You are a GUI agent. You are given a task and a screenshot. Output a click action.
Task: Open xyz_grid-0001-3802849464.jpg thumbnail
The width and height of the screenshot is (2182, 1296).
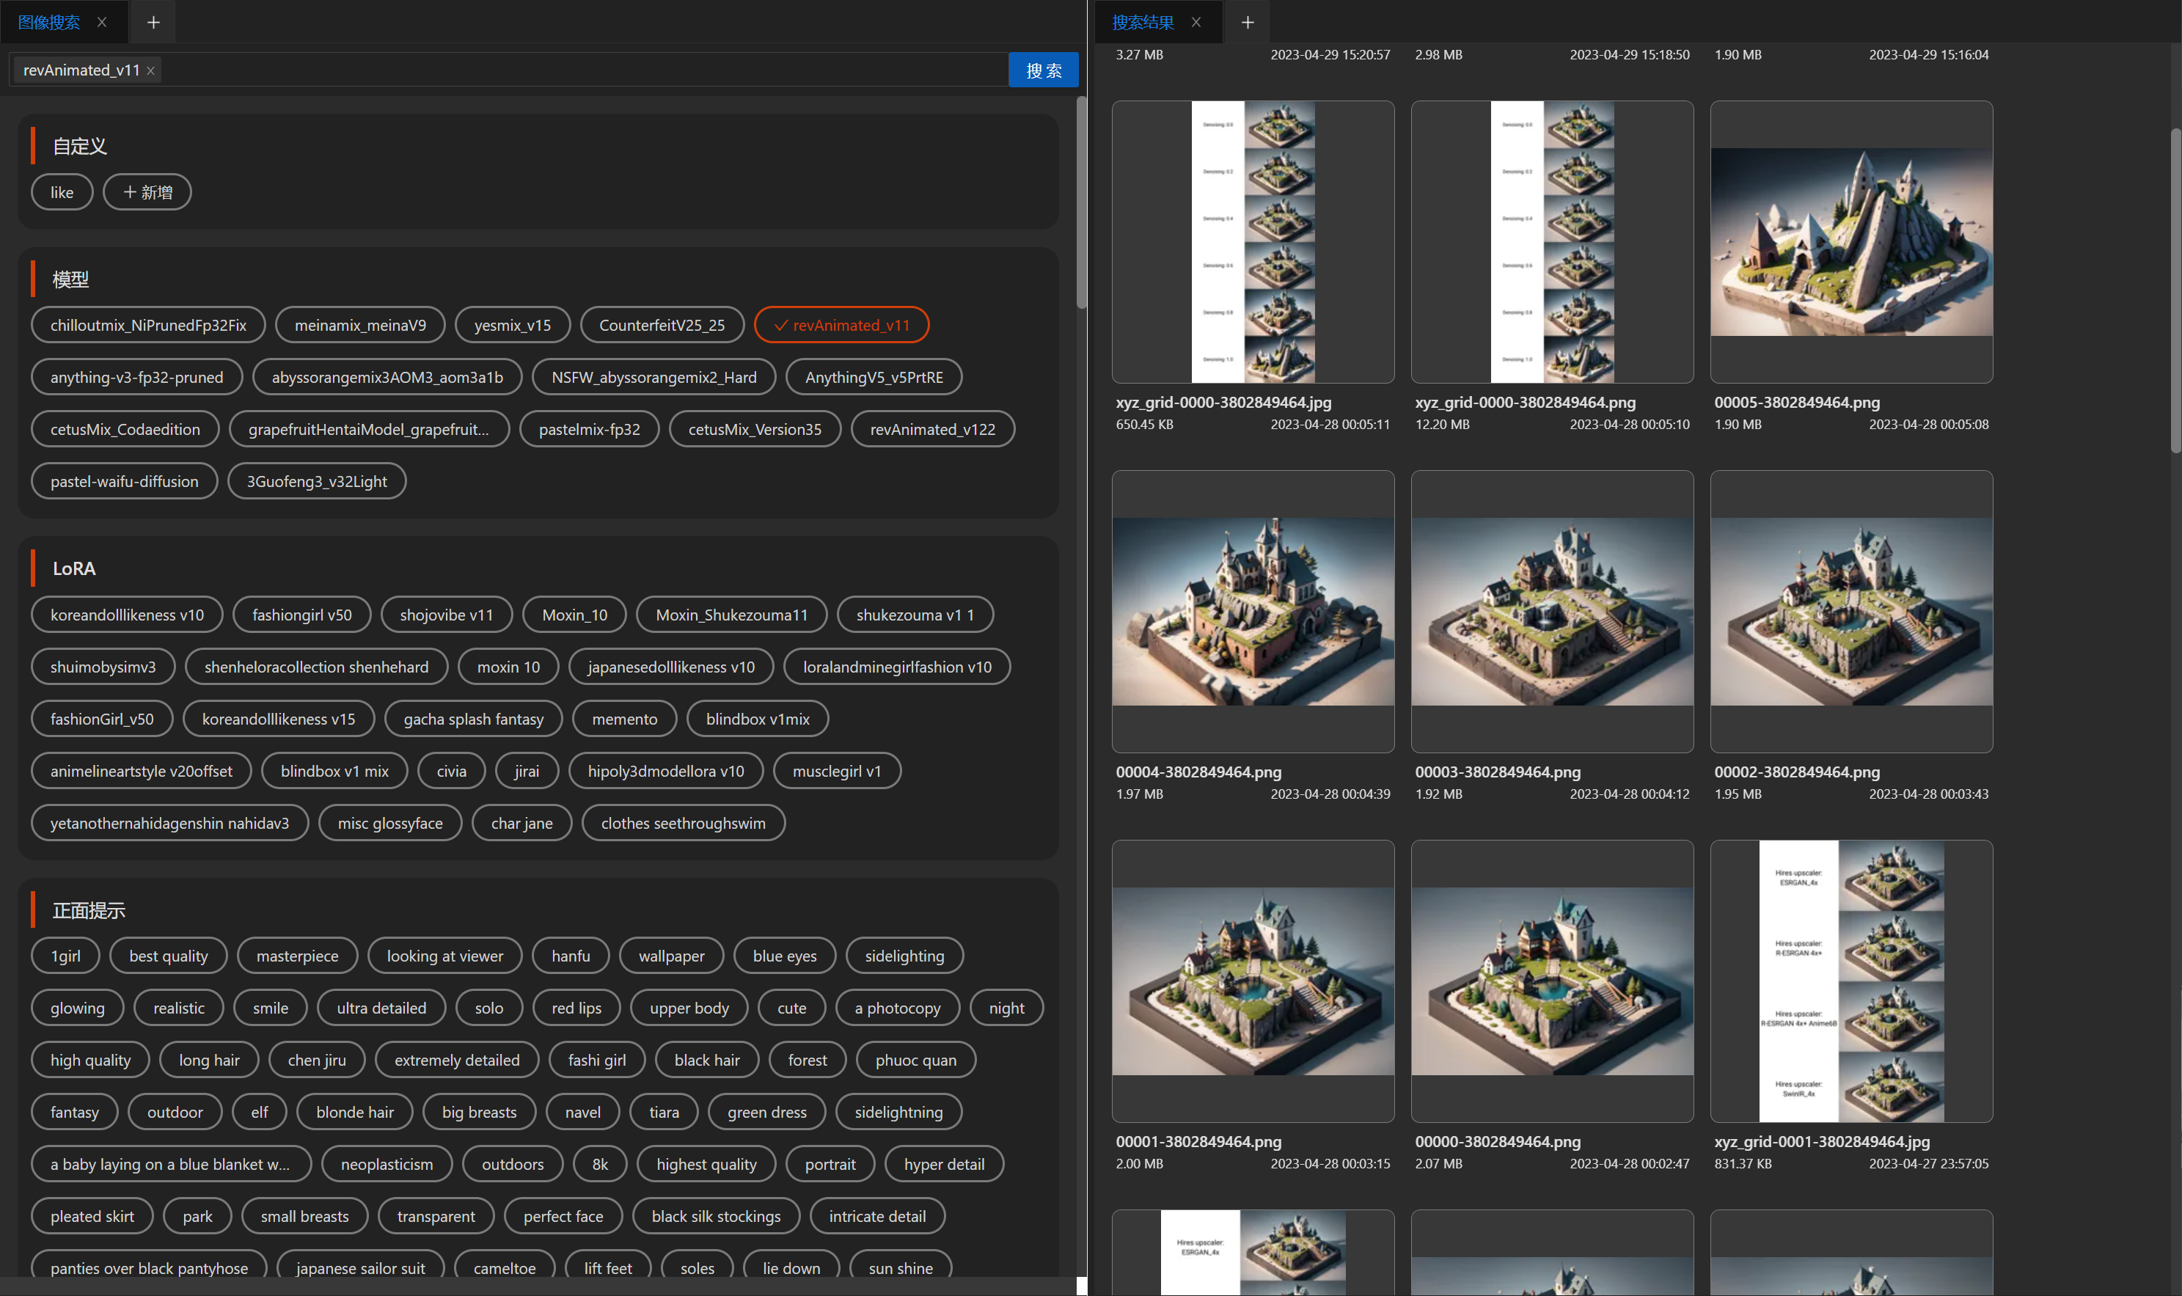[x=1851, y=981]
